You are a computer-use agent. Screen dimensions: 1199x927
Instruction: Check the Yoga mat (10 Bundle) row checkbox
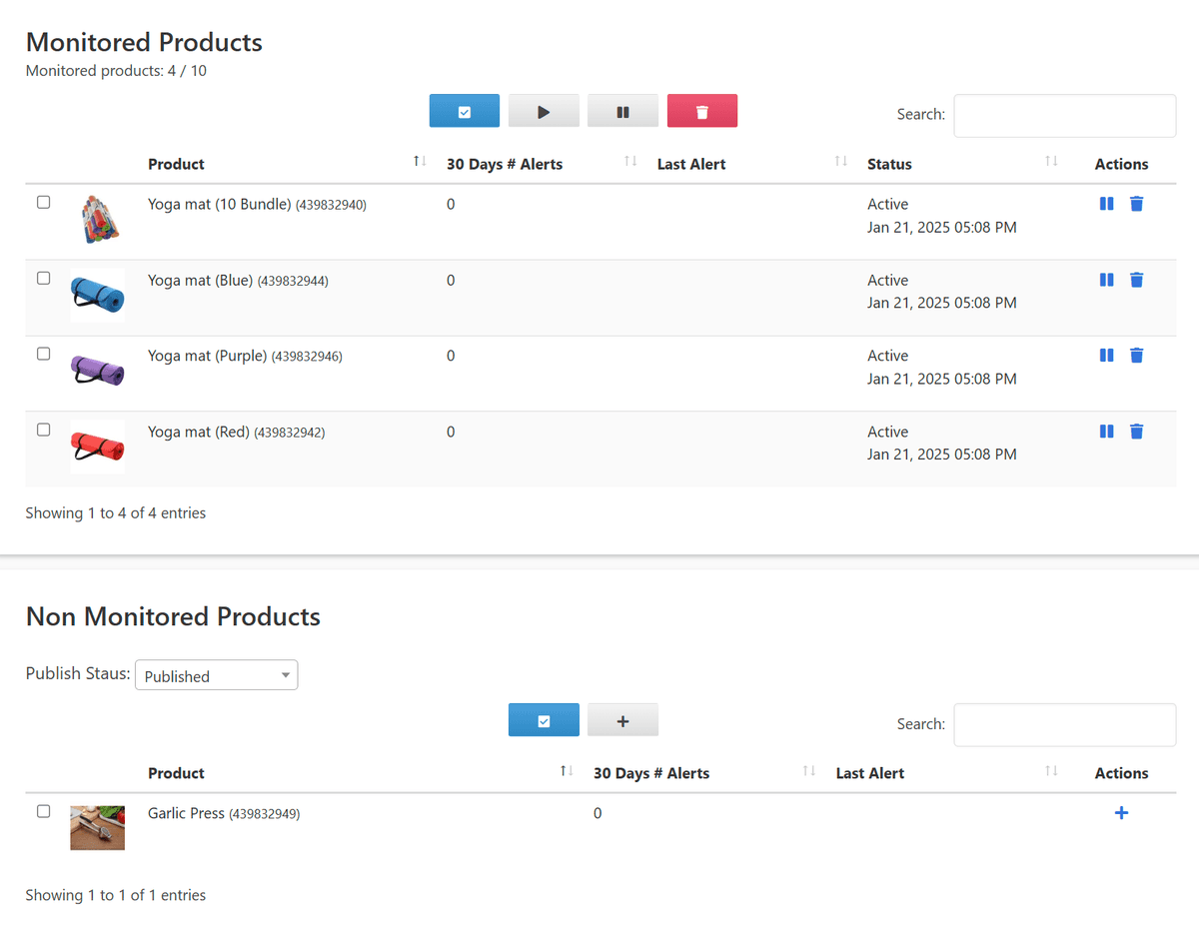(x=43, y=202)
